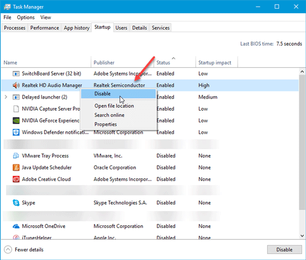The width and height of the screenshot is (306, 260).
Task: Click the Windows Defender shield icon
Action: tap(16, 132)
